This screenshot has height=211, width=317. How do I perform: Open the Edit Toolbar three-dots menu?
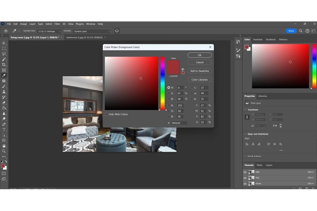[x=4, y=156]
